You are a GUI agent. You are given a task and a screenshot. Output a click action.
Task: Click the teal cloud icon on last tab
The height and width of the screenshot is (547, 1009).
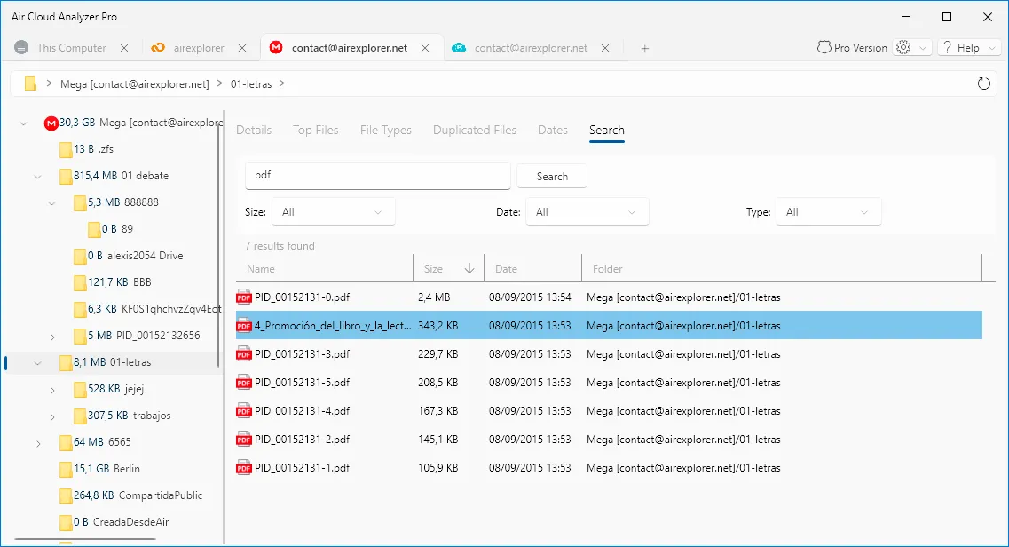(459, 48)
